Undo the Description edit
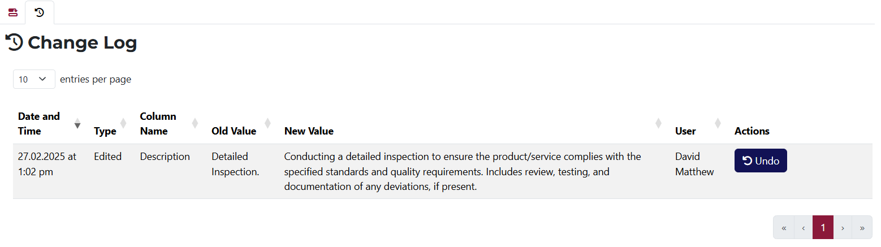The image size is (881, 247). 761,161
